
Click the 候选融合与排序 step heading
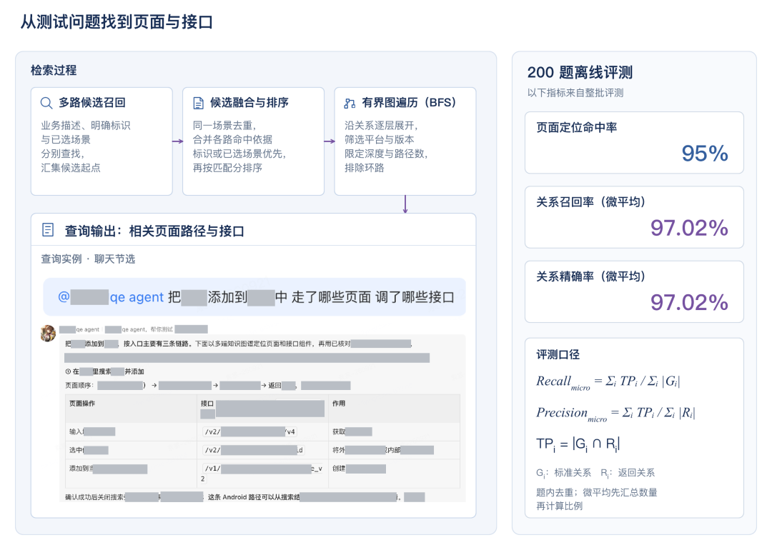click(x=249, y=102)
